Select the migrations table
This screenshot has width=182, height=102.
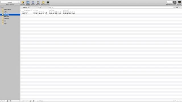coord(6,18)
